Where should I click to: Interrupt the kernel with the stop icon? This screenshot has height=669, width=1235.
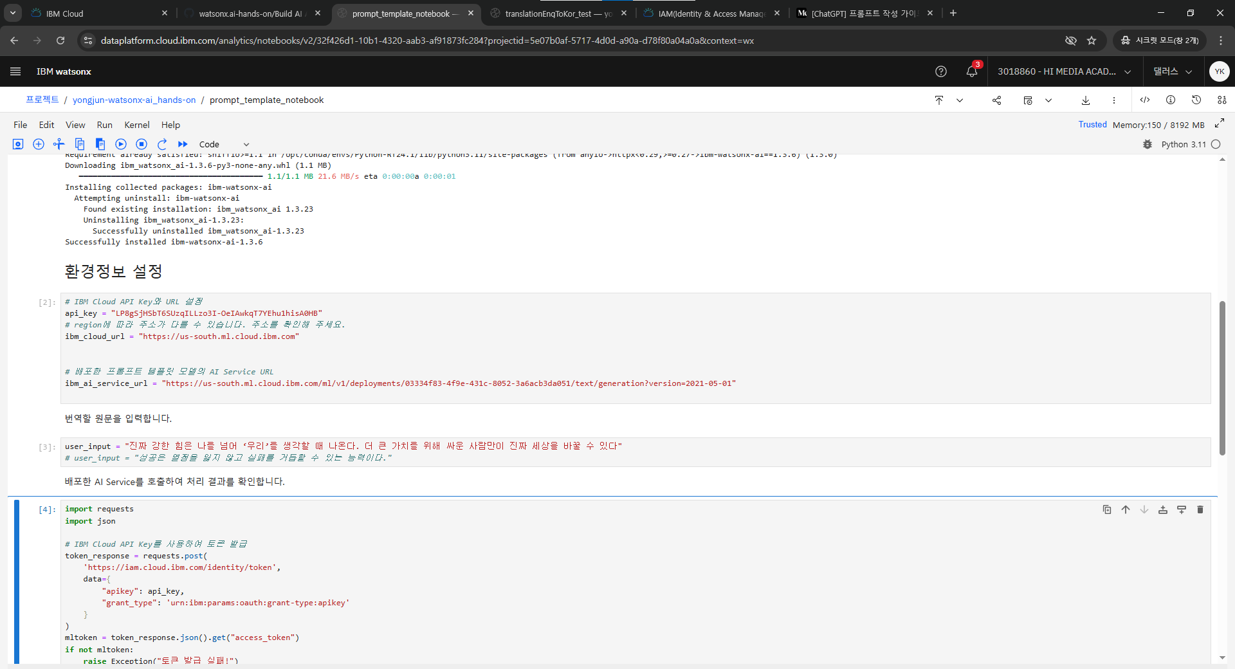click(x=142, y=144)
